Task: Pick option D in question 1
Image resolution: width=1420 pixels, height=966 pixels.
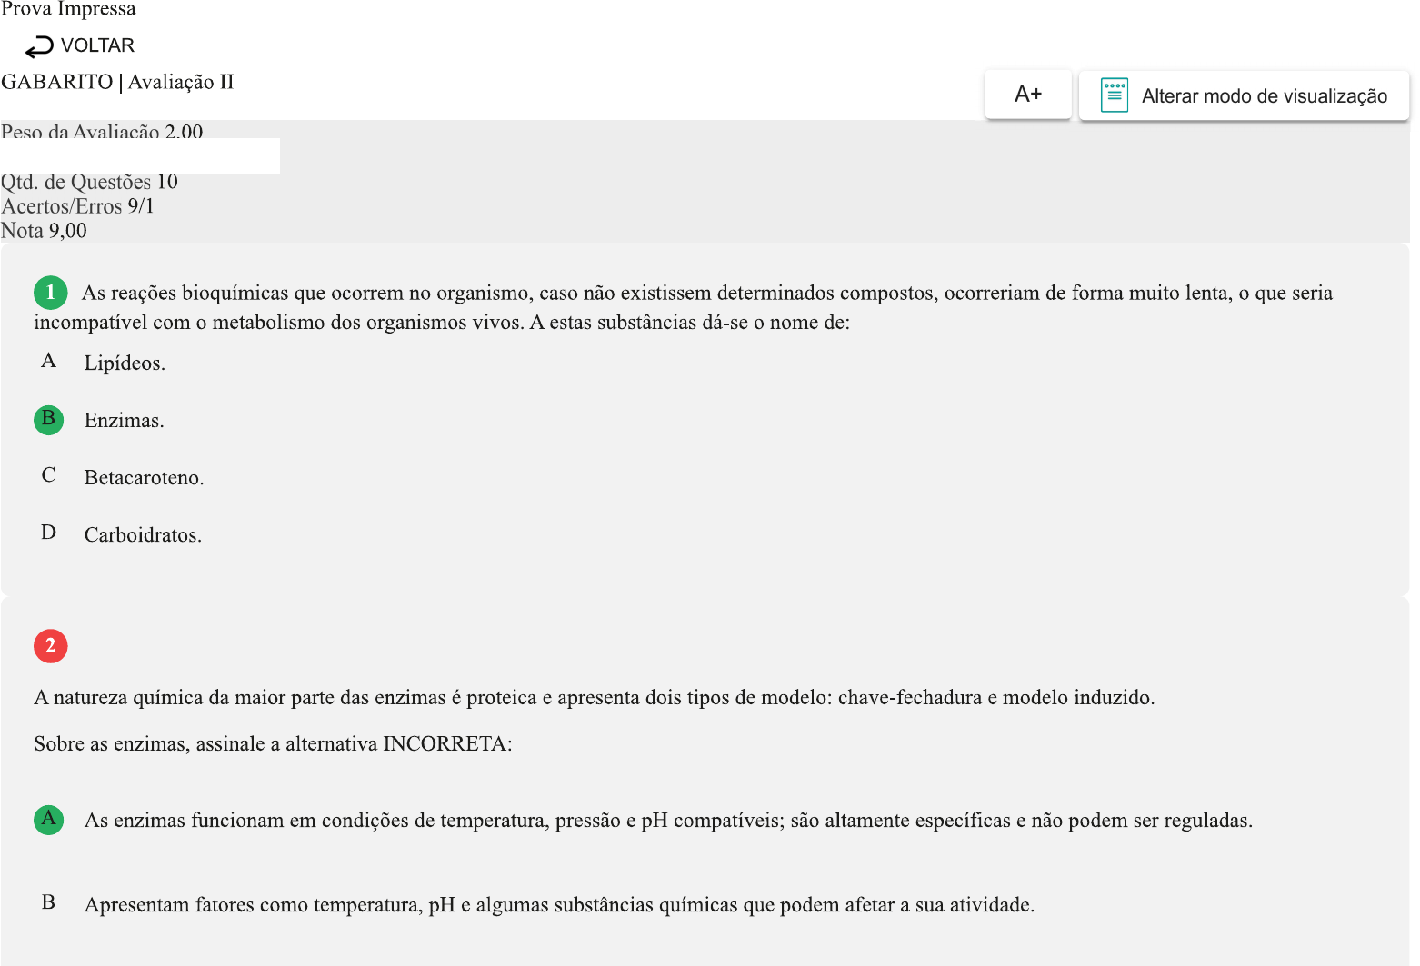Action: (48, 533)
